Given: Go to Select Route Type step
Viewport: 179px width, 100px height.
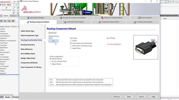Looking at the screenshot, I should [x=27, y=31].
